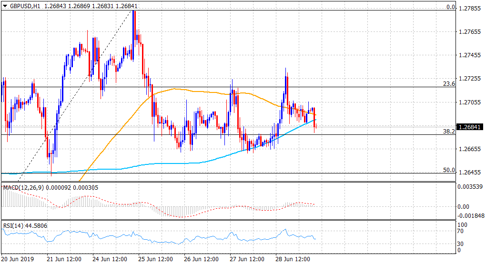Select the Fibonacci 23.6 level label
The height and width of the screenshot is (265, 486).
pyautogui.click(x=449, y=83)
